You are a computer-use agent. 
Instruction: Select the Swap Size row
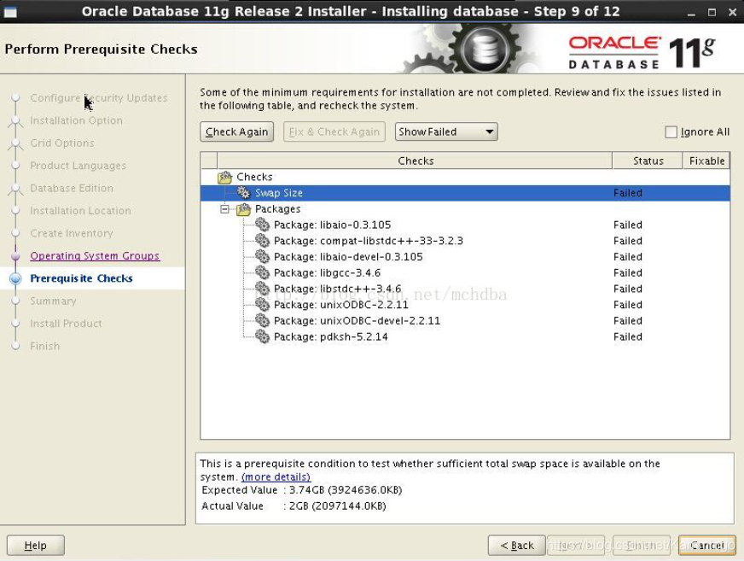[x=465, y=193]
